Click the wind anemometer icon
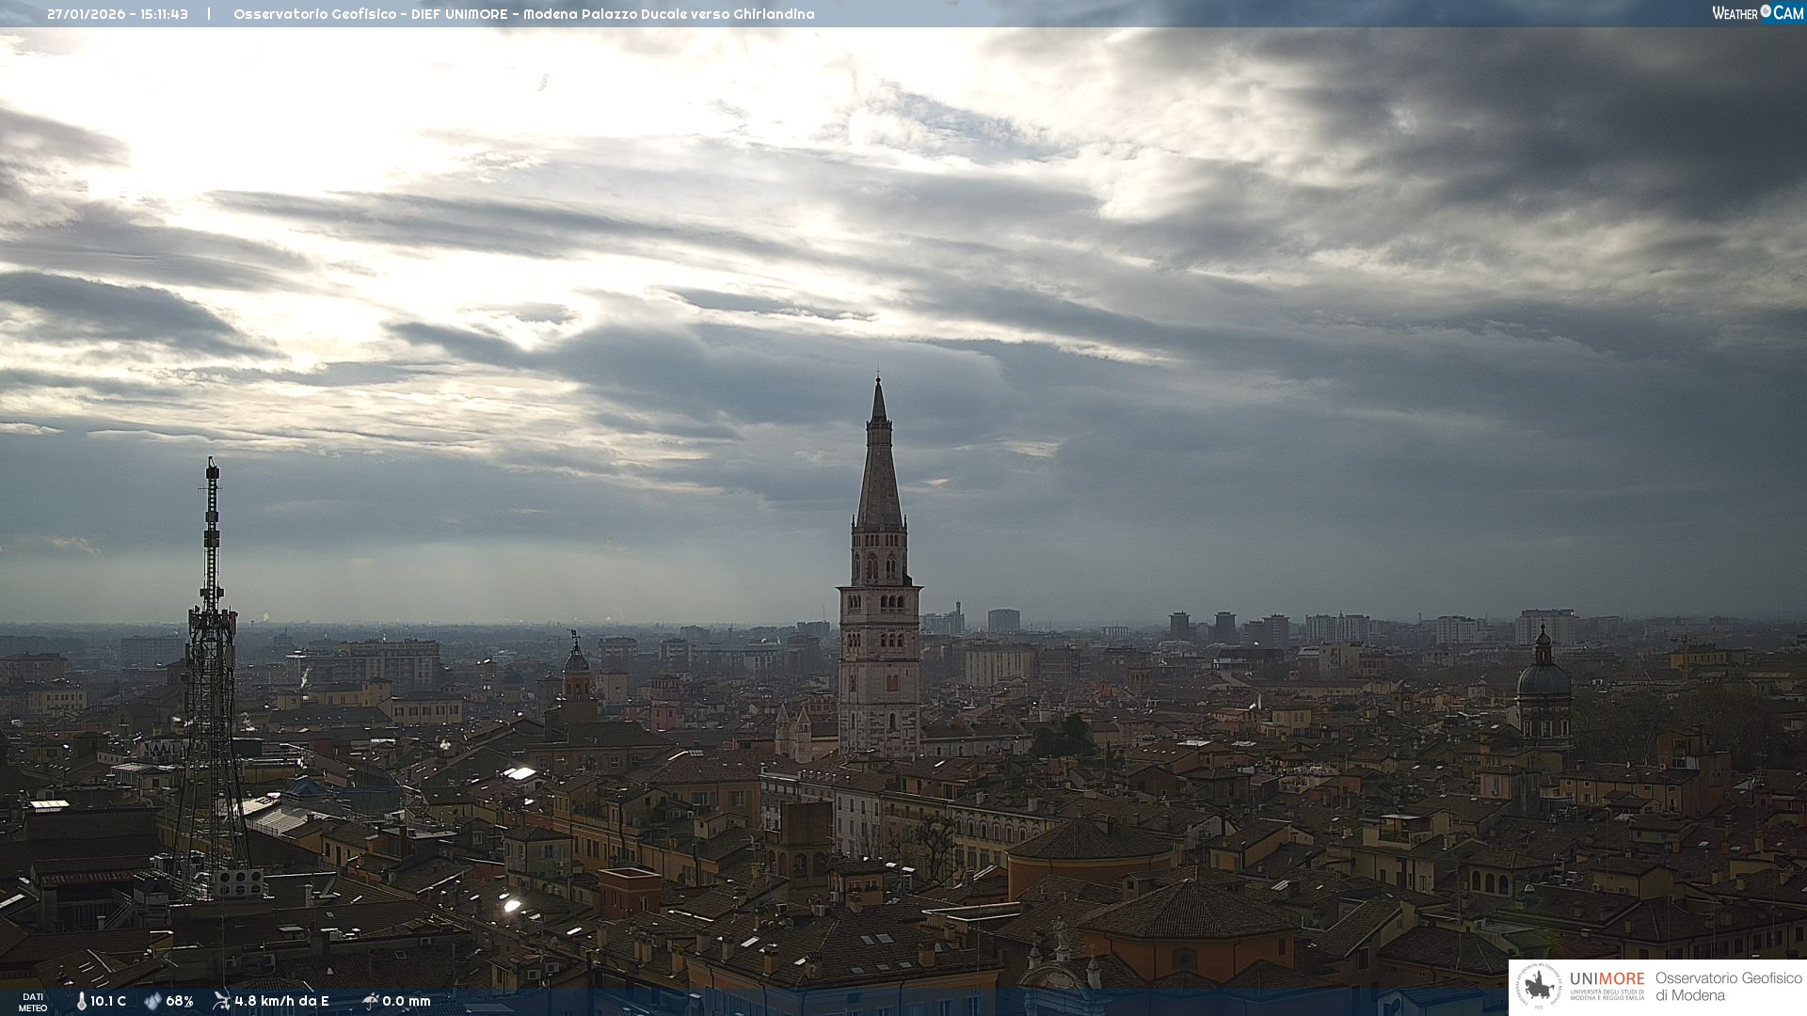The width and height of the screenshot is (1807, 1016). click(x=221, y=1001)
